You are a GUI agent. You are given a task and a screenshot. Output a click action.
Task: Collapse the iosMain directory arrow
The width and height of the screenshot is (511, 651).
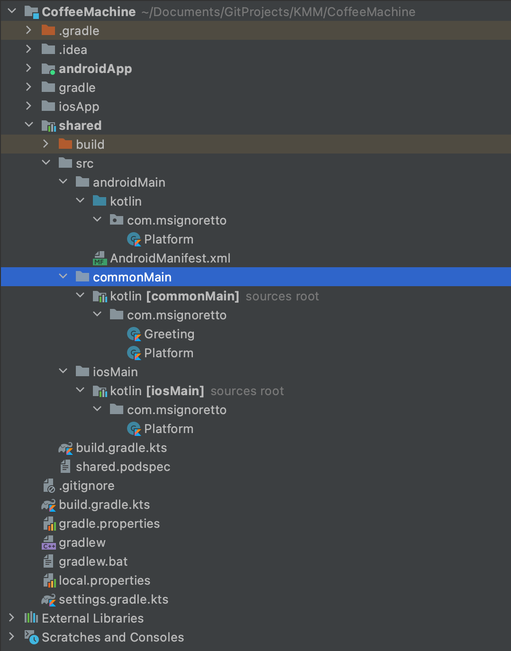pos(63,371)
